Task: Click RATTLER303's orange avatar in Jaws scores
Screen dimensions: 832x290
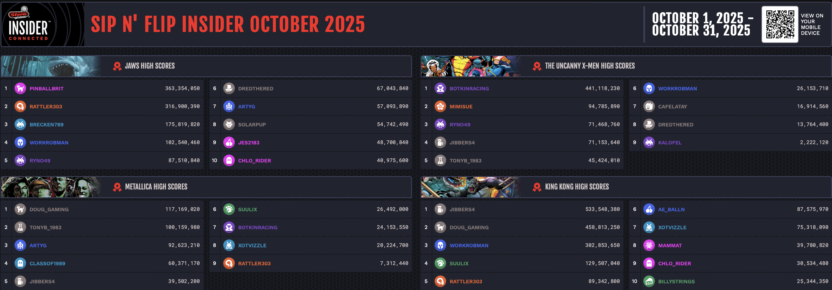Action: tap(20, 106)
